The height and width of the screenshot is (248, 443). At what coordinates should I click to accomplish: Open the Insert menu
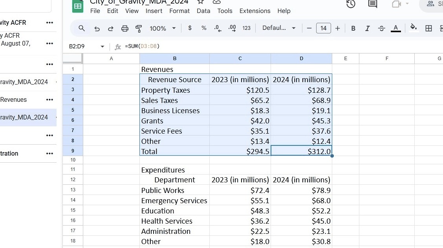[x=154, y=11]
